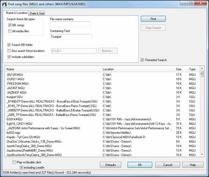This screenshot has width=209, height=177.
Task: Click the File name contains field
Action: click(70, 24)
